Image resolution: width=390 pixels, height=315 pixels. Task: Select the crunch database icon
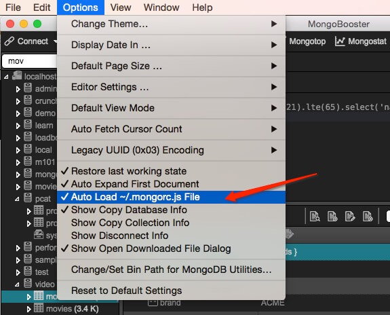tap(28, 100)
